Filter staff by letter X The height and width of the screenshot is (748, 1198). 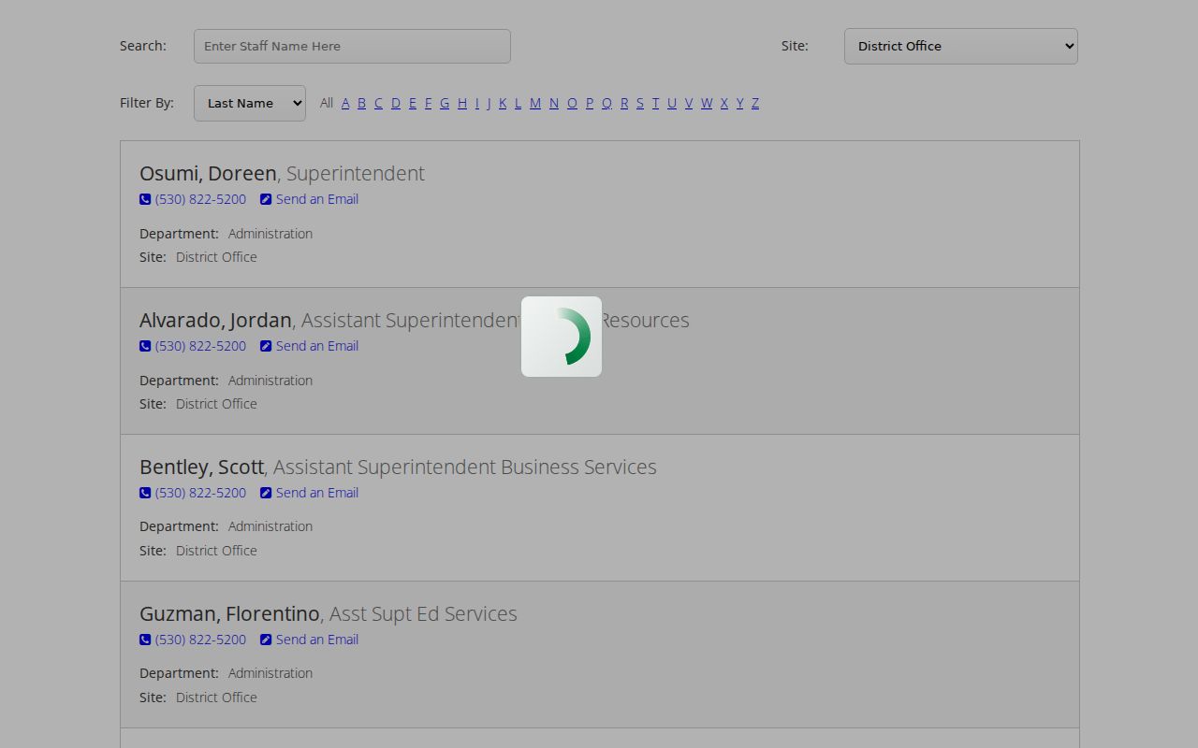[724, 103]
